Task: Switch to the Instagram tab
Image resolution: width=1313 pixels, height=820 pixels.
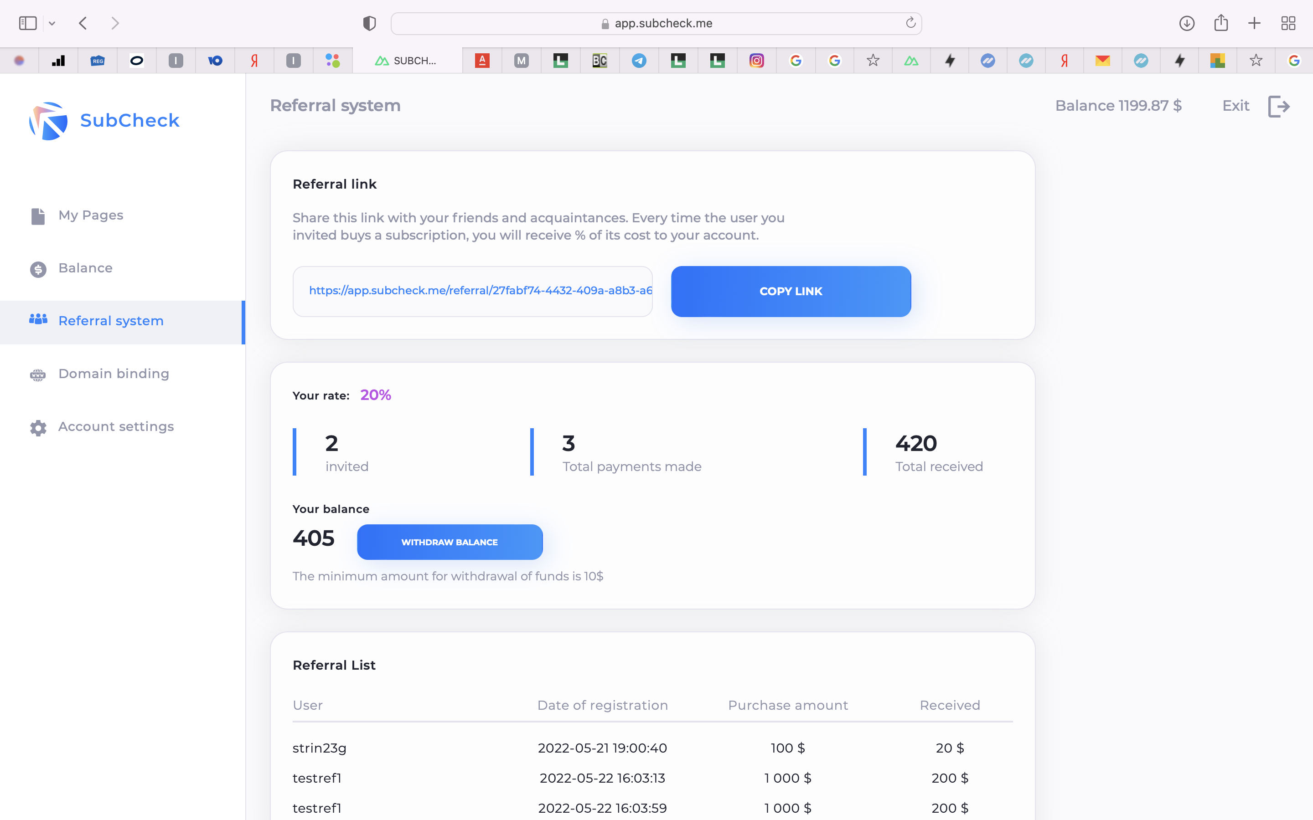Action: click(756, 61)
